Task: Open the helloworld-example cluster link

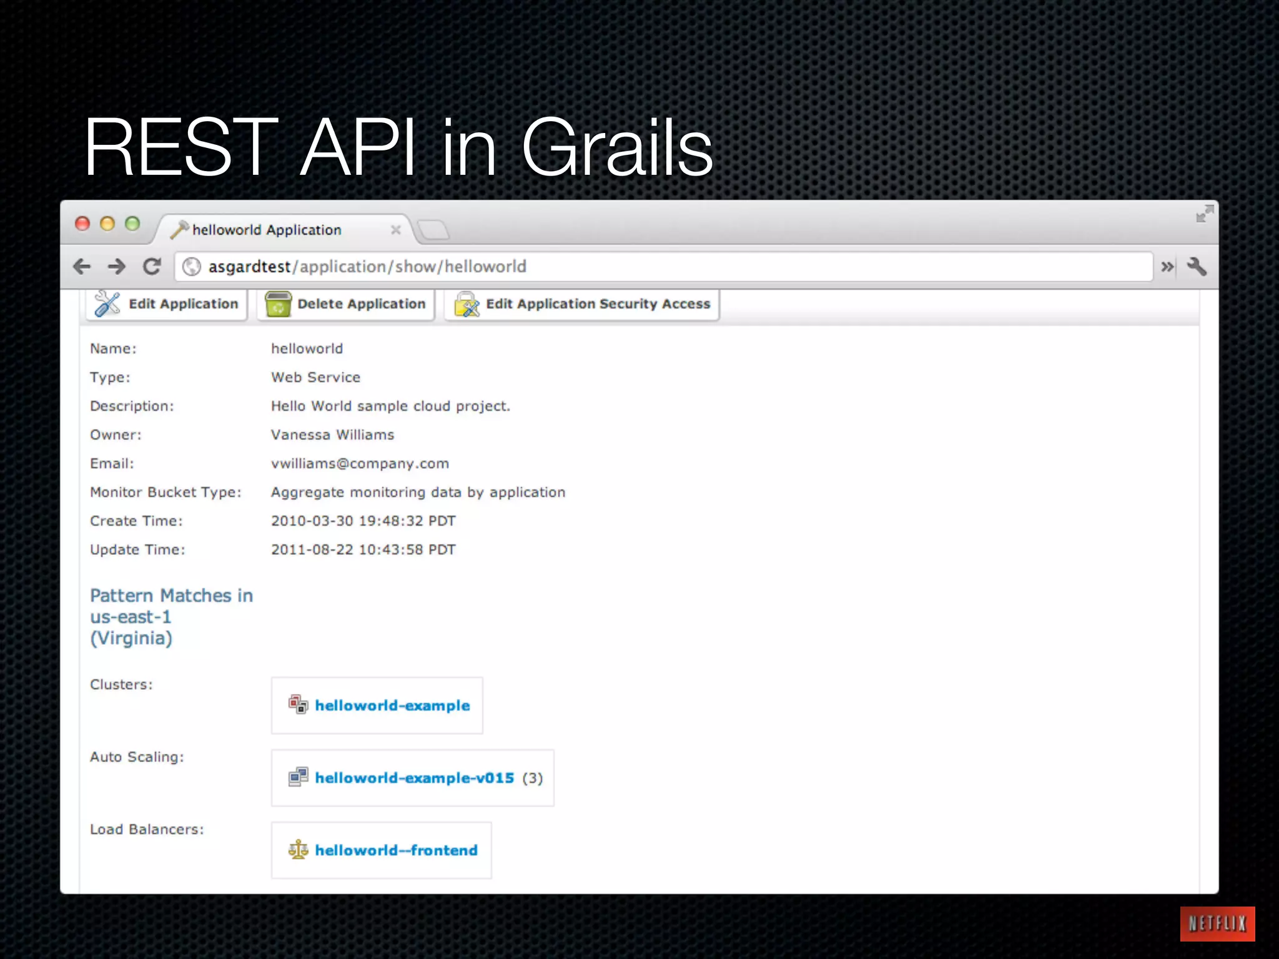Action: (x=392, y=706)
